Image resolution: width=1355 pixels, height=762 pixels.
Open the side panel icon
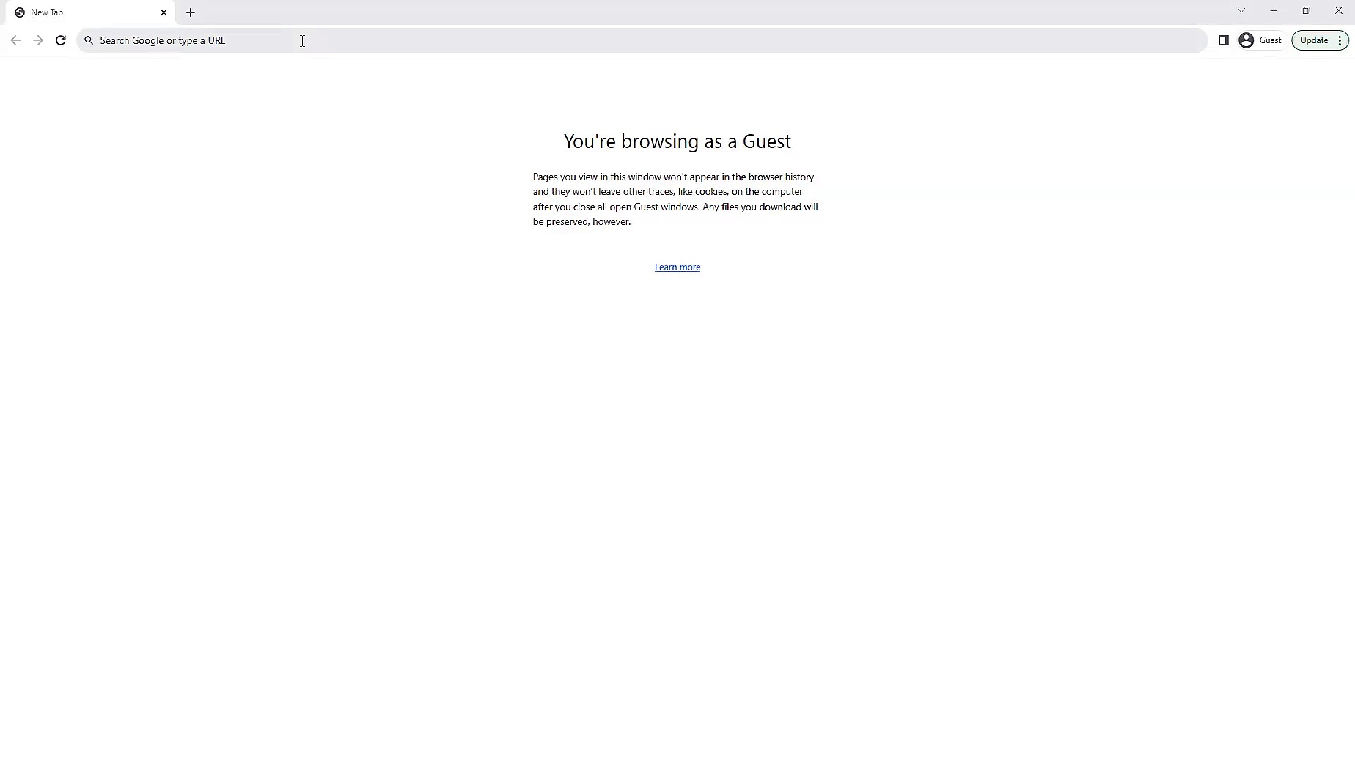coord(1224,40)
